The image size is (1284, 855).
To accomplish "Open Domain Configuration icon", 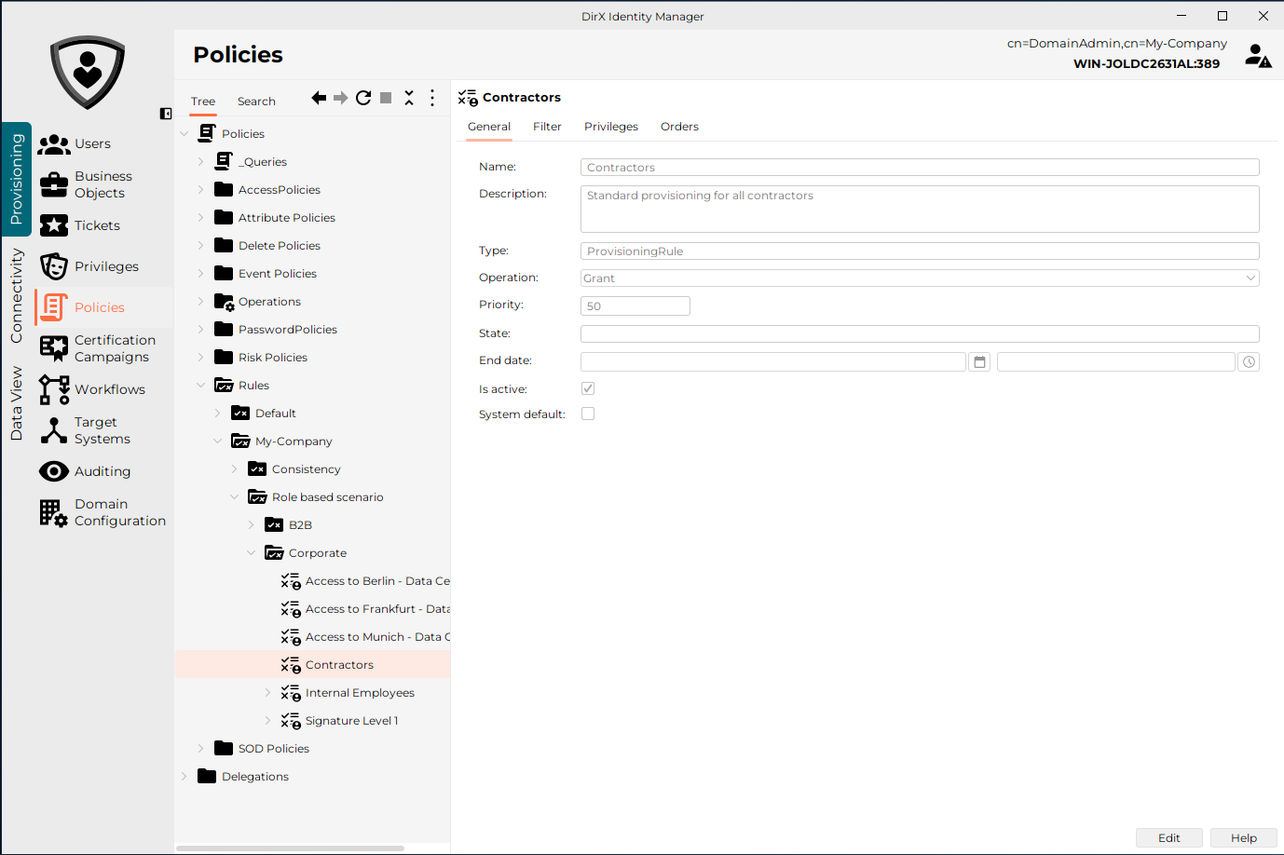I will click(54, 513).
